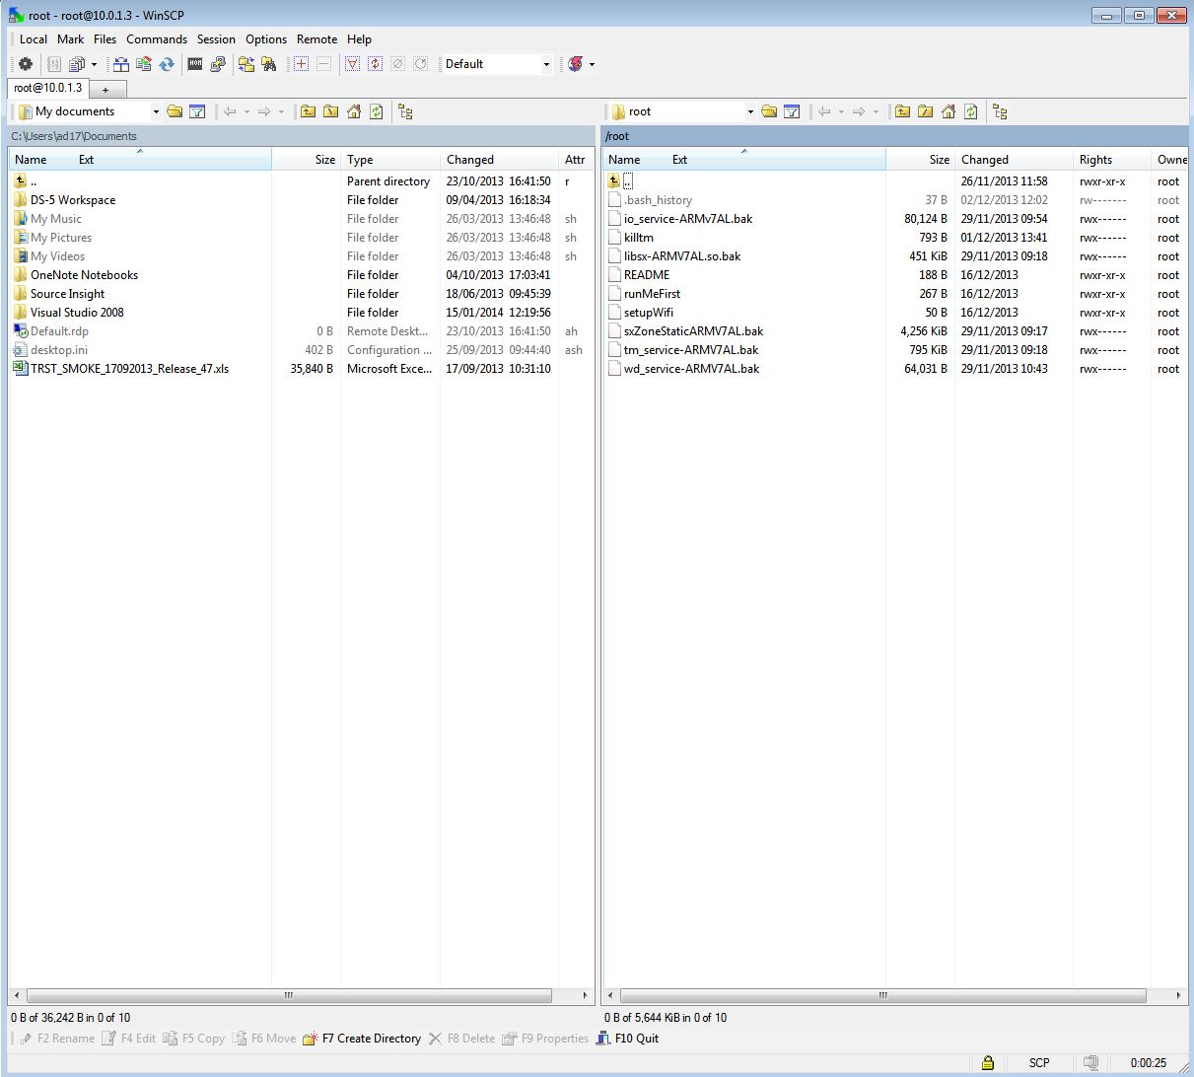Toggle the remote directory tree view
The image size is (1194, 1077).
point(1000,111)
